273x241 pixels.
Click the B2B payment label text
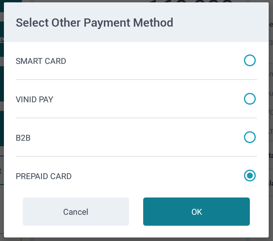click(x=23, y=138)
